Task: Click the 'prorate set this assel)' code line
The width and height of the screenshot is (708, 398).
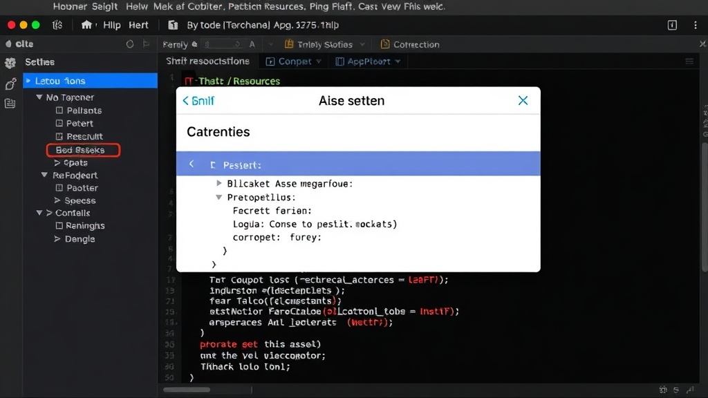Action: (x=260, y=344)
